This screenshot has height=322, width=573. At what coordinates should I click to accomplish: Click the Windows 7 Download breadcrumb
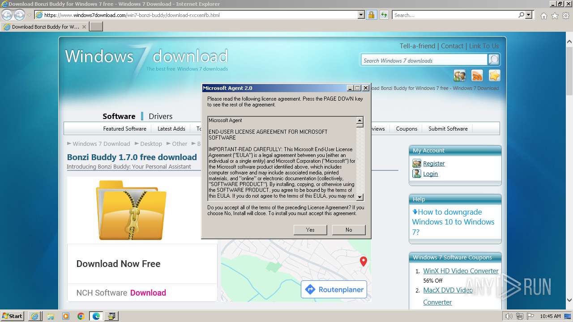tap(101, 144)
